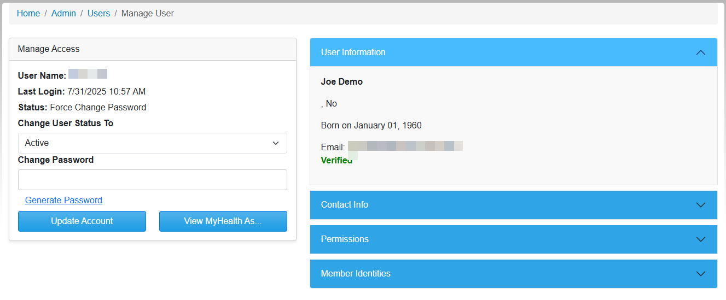Expand the Permissions section title

(344, 239)
